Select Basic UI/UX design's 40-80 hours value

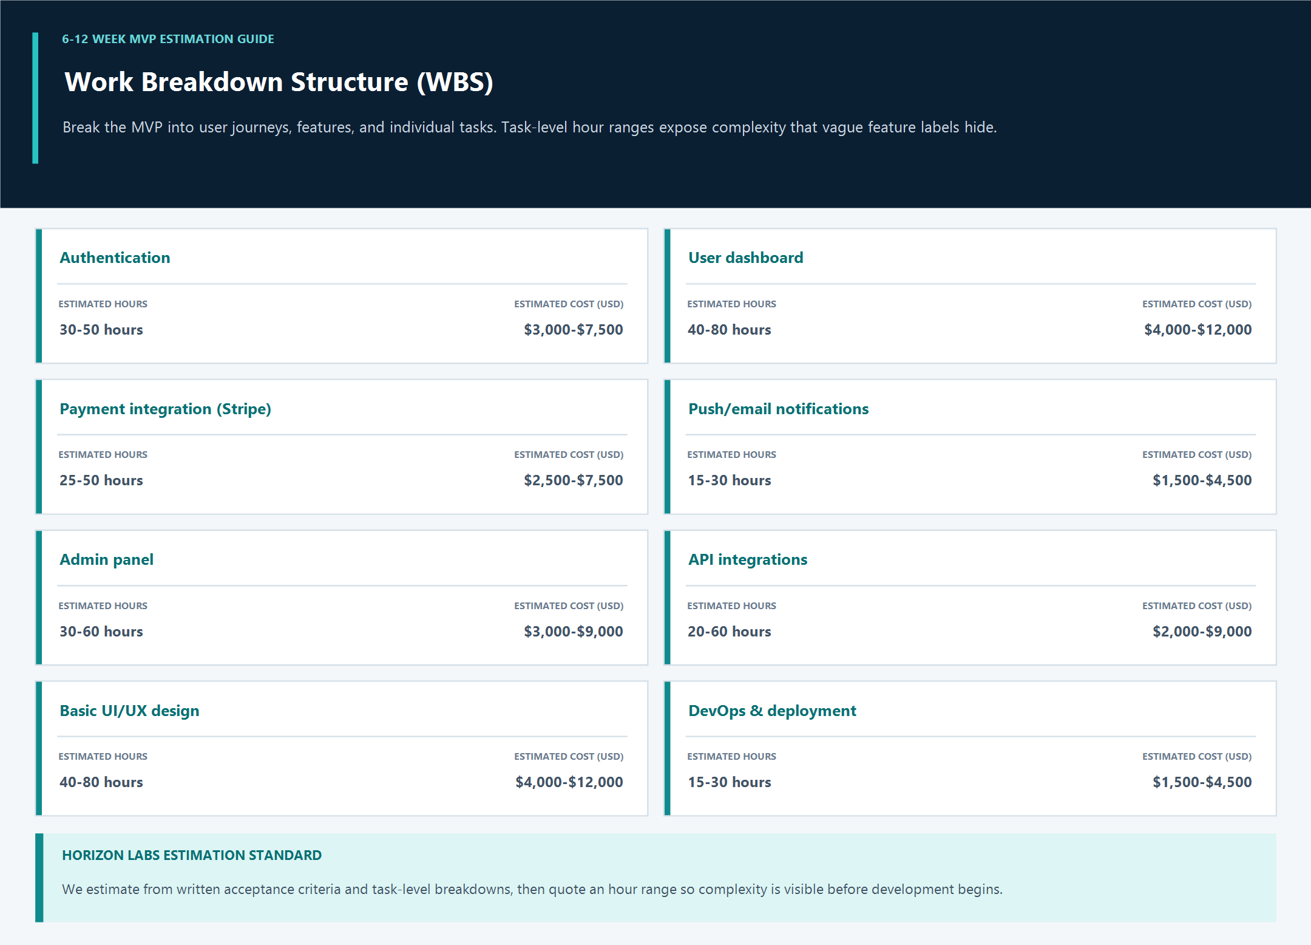tap(101, 782)
